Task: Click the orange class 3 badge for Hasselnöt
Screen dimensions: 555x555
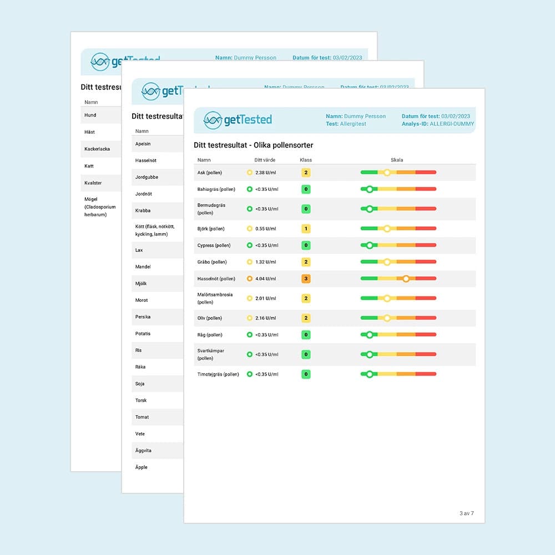Action: [306, 279]
